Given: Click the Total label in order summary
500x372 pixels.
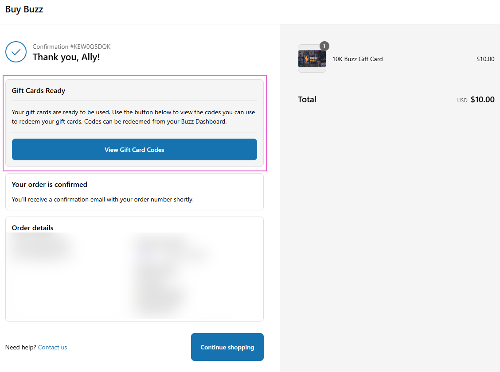Looking at the screenshot, I should pos(307,100).
